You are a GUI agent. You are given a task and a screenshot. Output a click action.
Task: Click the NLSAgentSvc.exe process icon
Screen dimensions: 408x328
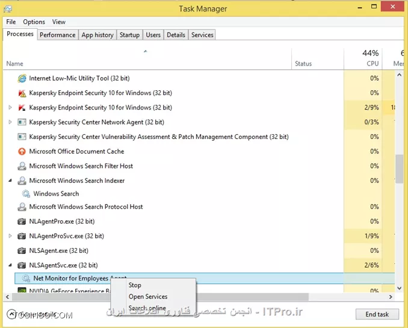[x=22, y=265]
